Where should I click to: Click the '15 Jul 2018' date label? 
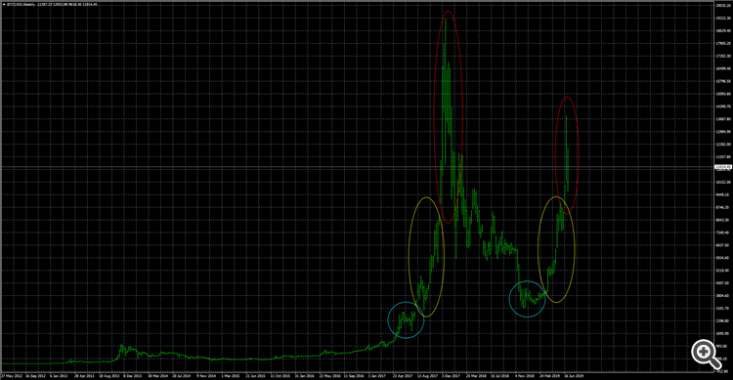tap(500, 375)
